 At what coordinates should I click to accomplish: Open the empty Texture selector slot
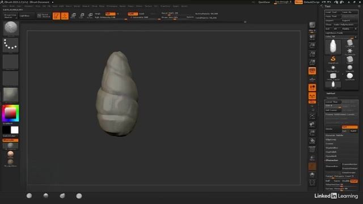11,78
